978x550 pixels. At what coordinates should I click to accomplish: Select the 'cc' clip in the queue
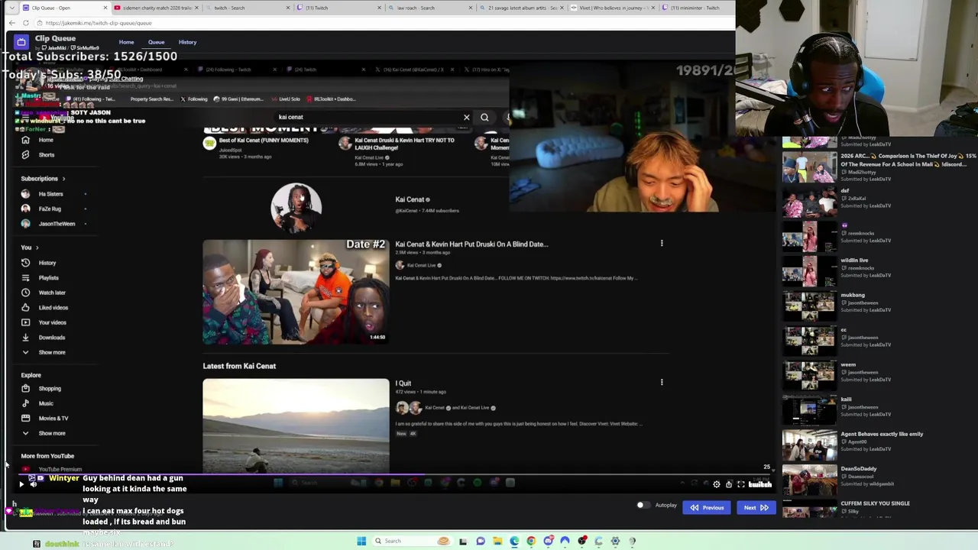pyautogui.click(x=879, y=340)
